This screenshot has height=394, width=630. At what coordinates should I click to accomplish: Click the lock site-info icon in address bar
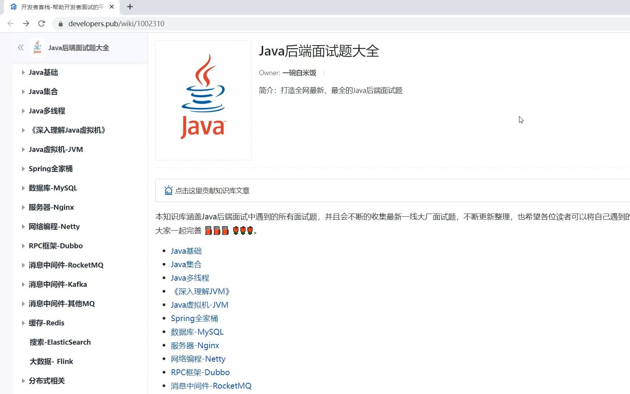tap(60, 24)
